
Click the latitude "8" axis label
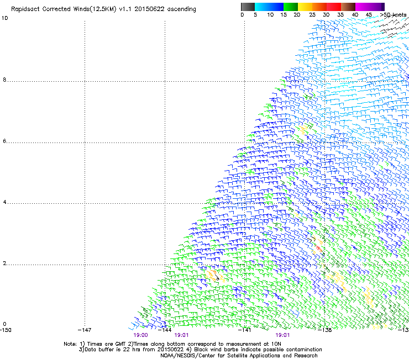pos(4,80)
